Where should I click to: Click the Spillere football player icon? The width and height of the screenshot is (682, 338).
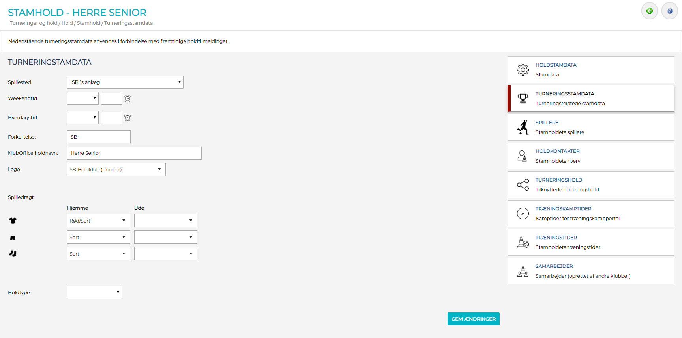(x=523, y=127)
